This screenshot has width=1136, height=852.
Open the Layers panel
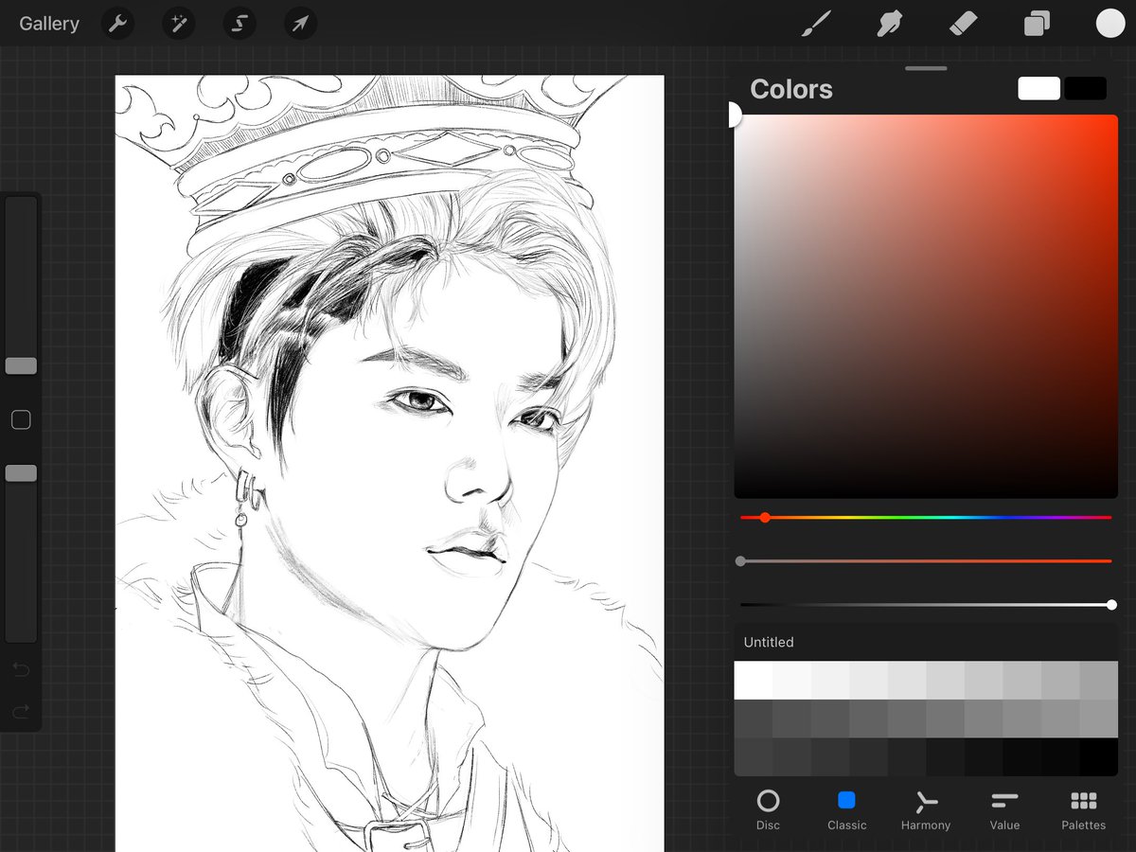tap(1037, 24)
